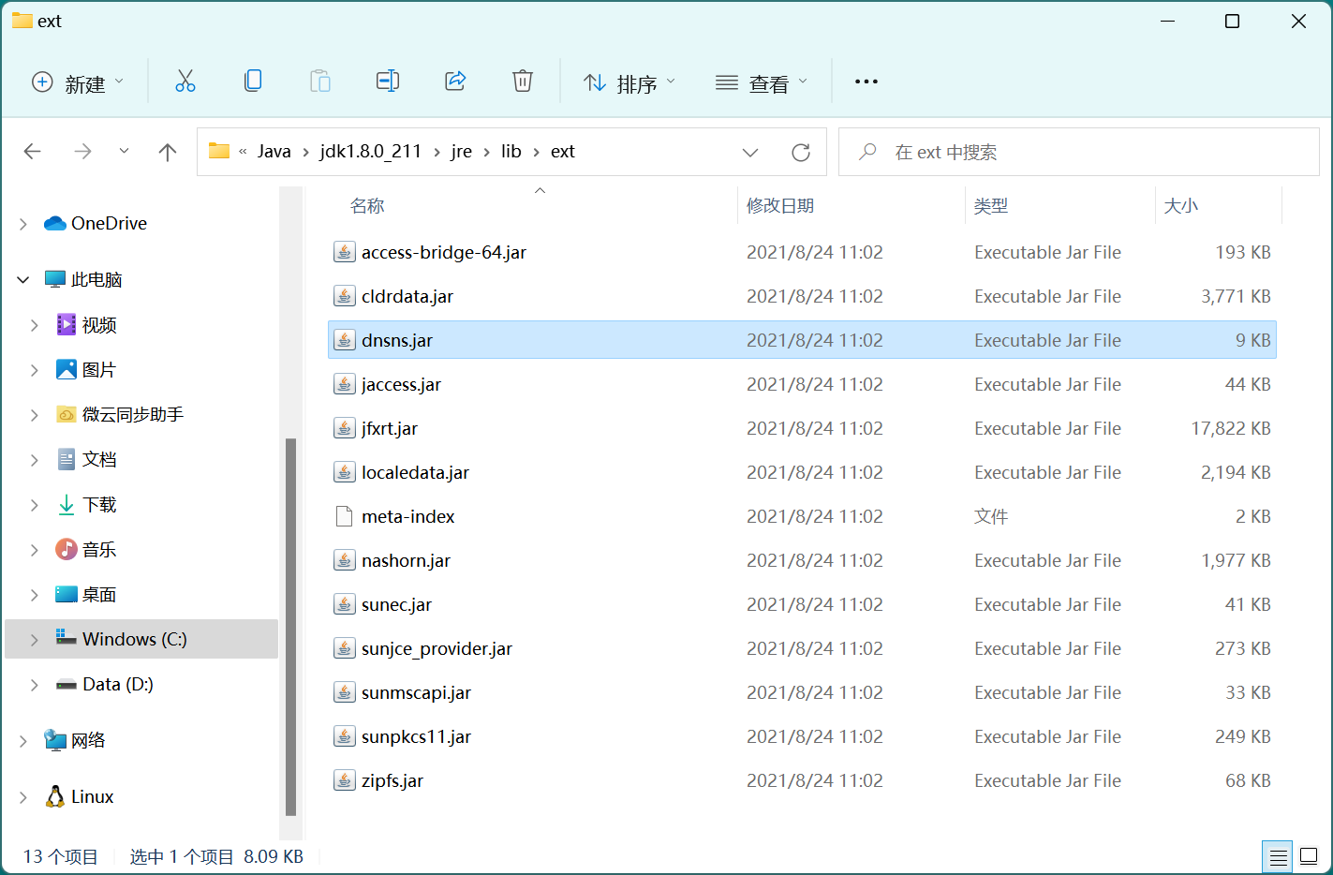Click the search magnifier icon
Screen dimensions: 1333x875
pyautogui.click(x=867, y=152)
